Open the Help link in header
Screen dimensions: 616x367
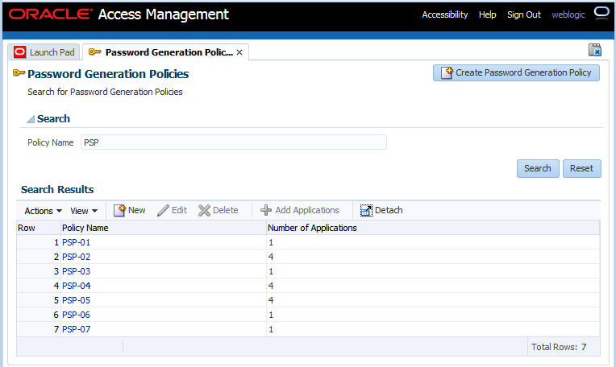pos(487,14)
